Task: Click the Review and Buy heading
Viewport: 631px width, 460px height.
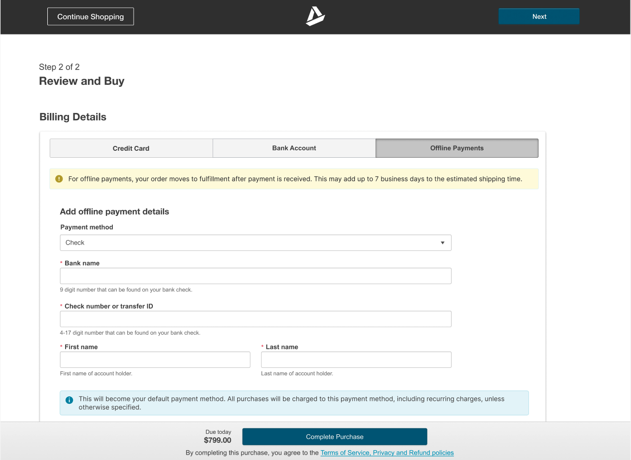Action: (x=82, y=81)
